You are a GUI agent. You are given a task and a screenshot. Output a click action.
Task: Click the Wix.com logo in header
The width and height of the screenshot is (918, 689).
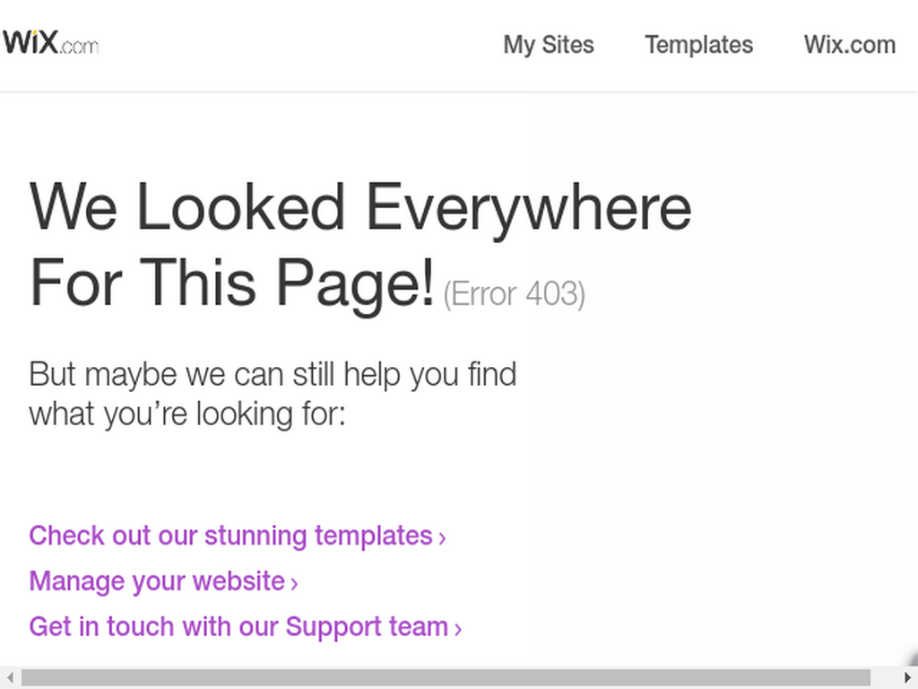coord(50,43)
